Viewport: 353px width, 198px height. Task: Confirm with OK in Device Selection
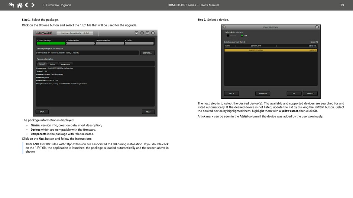pos(294,94)
